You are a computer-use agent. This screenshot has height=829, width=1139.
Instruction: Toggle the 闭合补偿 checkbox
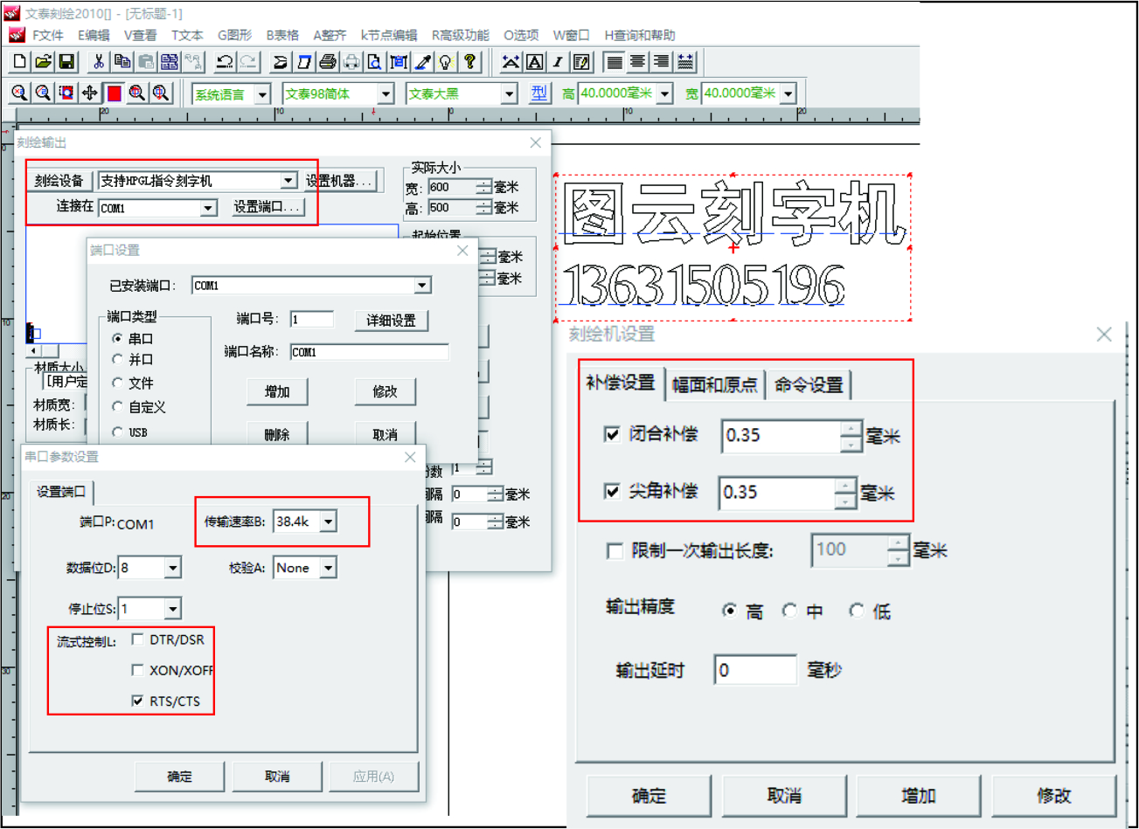pyautogui.click(x=613, y=433)
